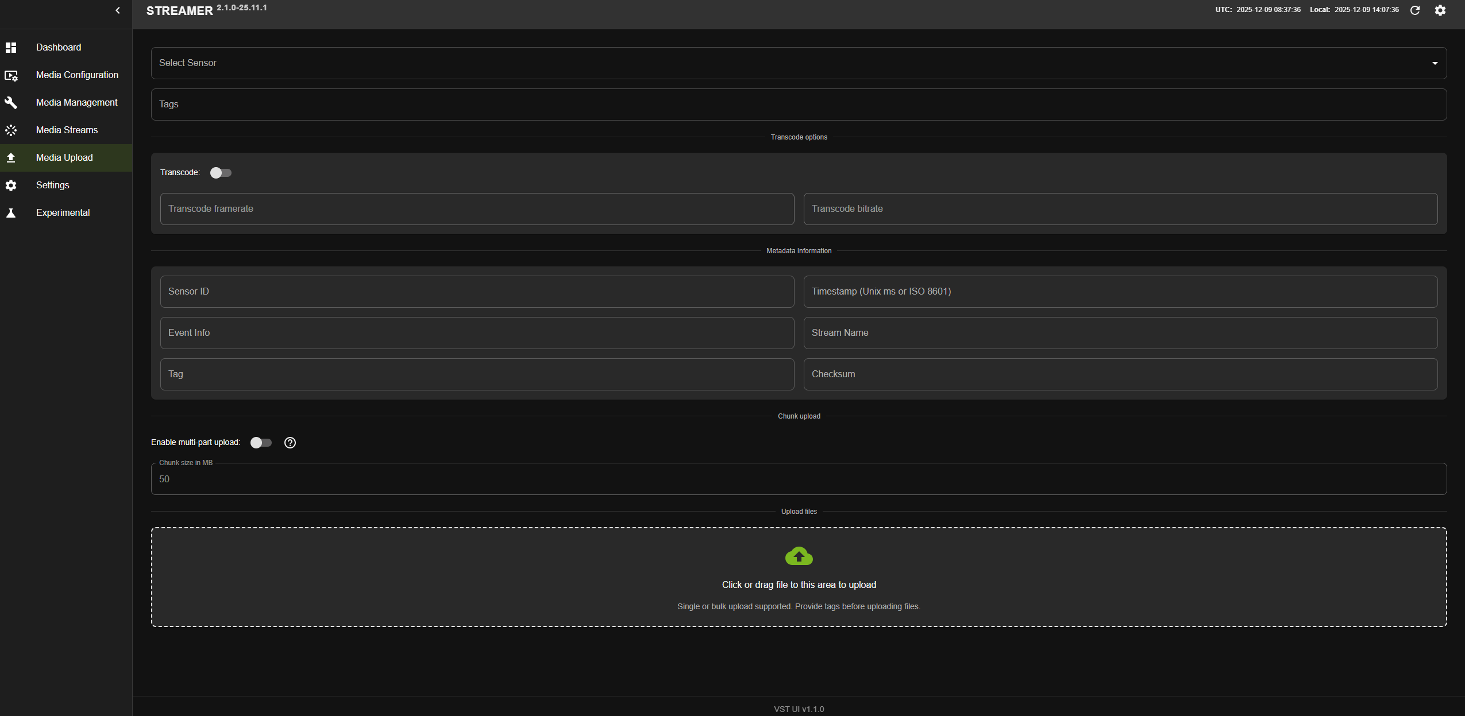Open Media Configuration via its icon

coord(11,75)
